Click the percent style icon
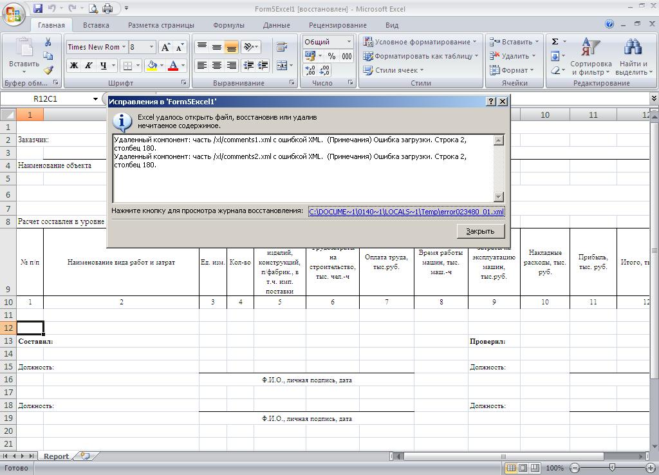659x475 pixels. [332, 56]
